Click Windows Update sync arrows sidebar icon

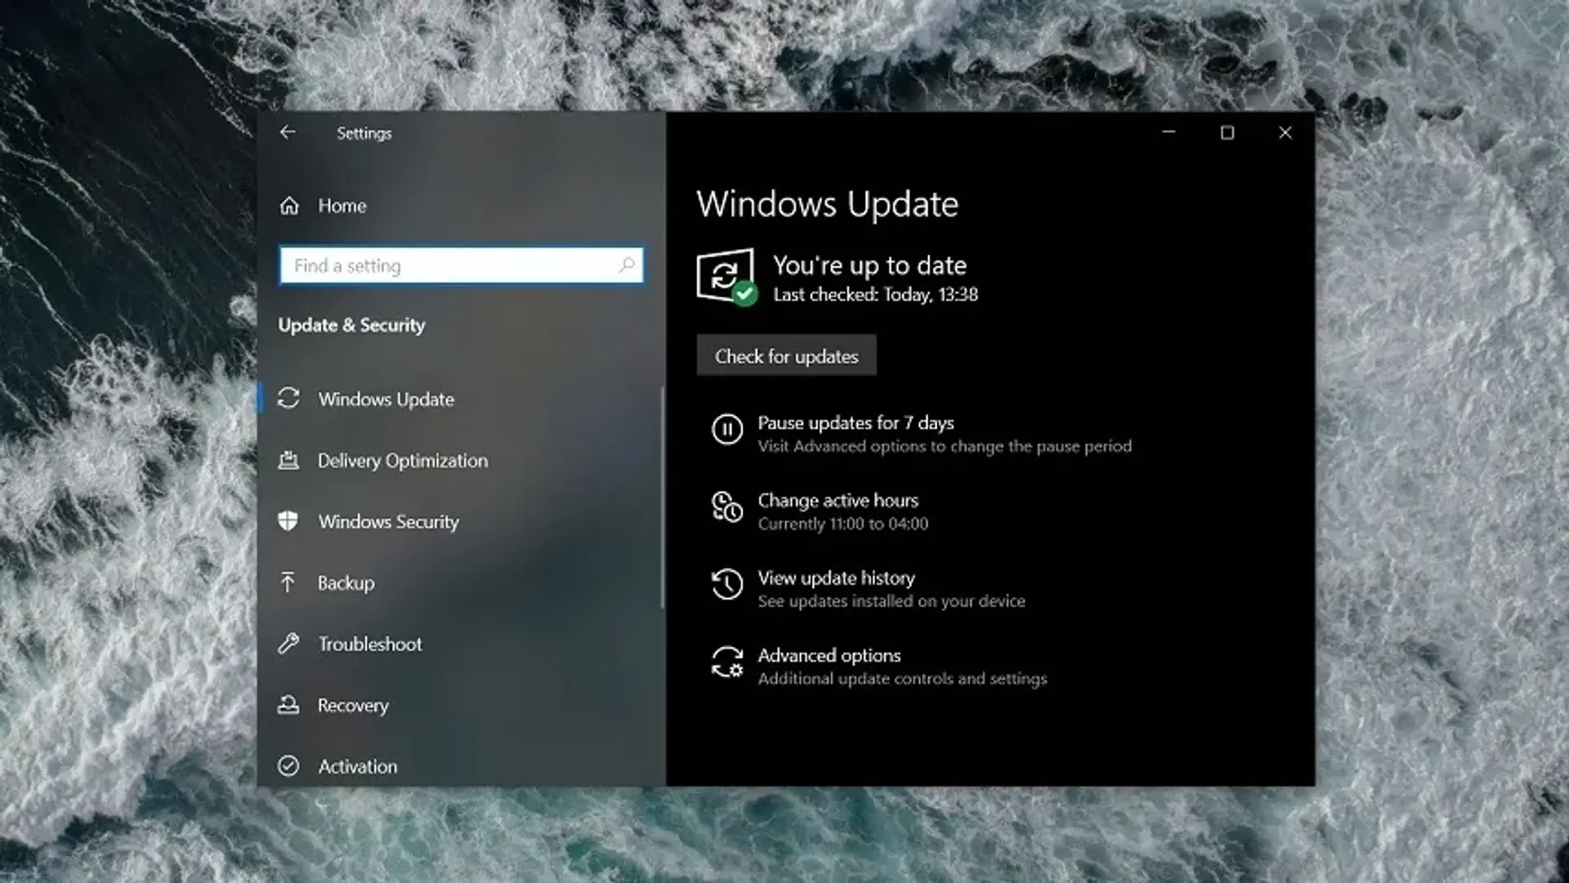click(x=288, y=399)
